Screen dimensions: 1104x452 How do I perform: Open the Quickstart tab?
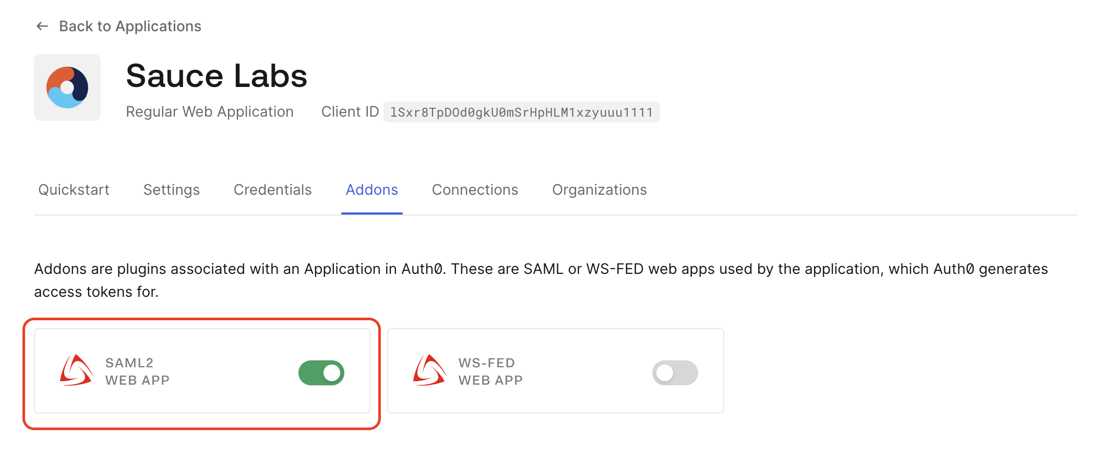[74, 190]
